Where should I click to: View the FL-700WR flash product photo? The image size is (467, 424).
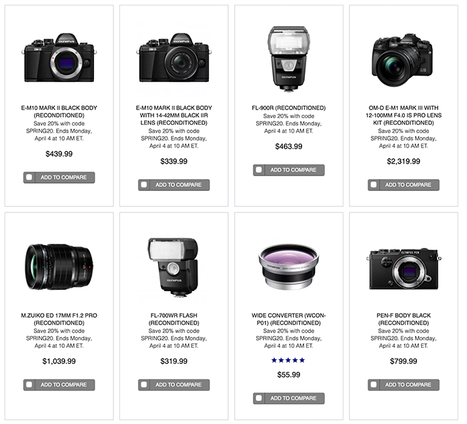tap(173, 267)
